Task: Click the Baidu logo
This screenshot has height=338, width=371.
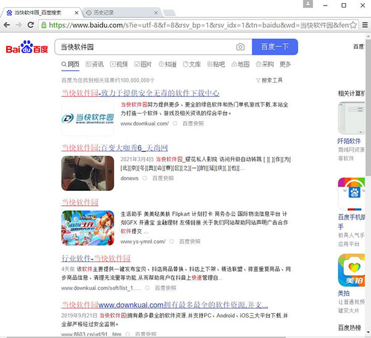Action: (27, 48)
